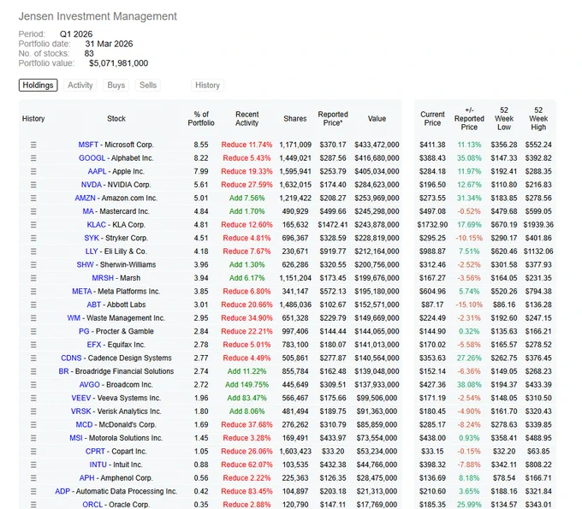
Task: Sort by 52 Week Low header
Action: (504, 119)
